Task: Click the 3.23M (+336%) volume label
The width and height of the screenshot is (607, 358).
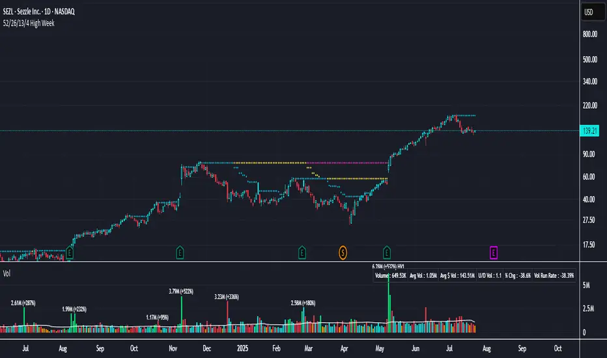Action: 227,297
